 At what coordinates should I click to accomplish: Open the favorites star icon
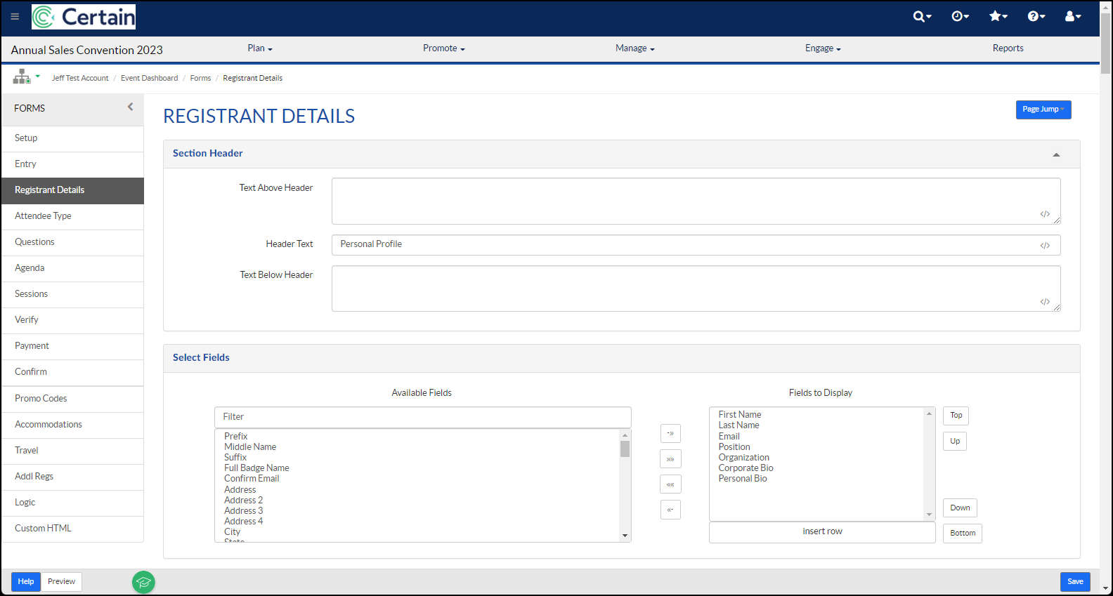pos(998,16)
